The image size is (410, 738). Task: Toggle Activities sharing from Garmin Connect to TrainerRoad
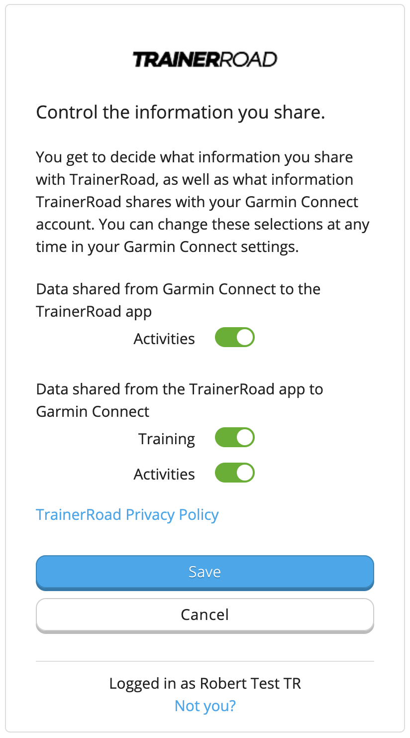click(234, 338)
